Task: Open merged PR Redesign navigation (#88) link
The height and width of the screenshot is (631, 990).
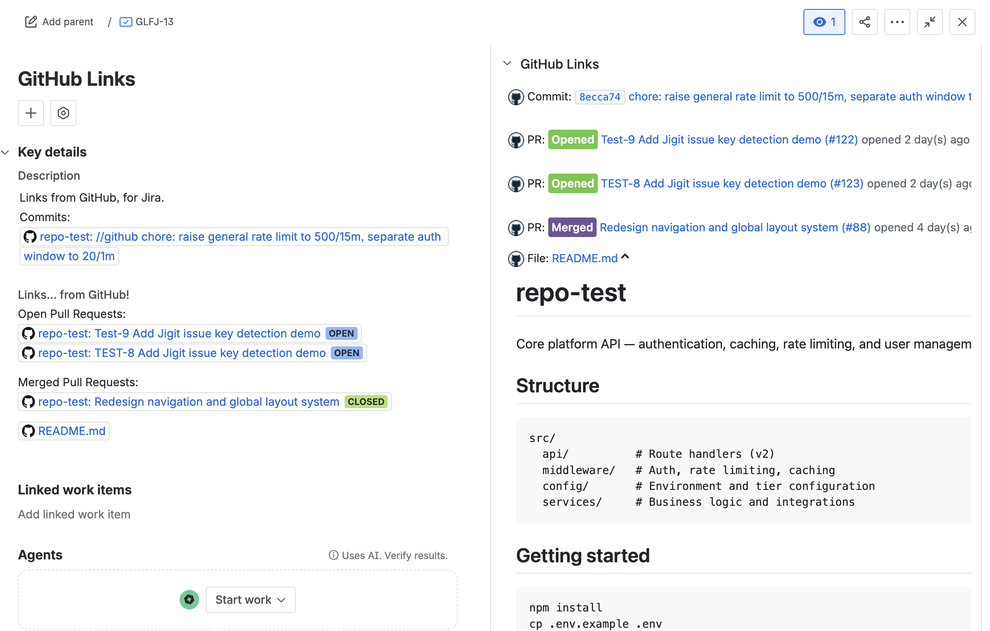Action: [735, 227]
